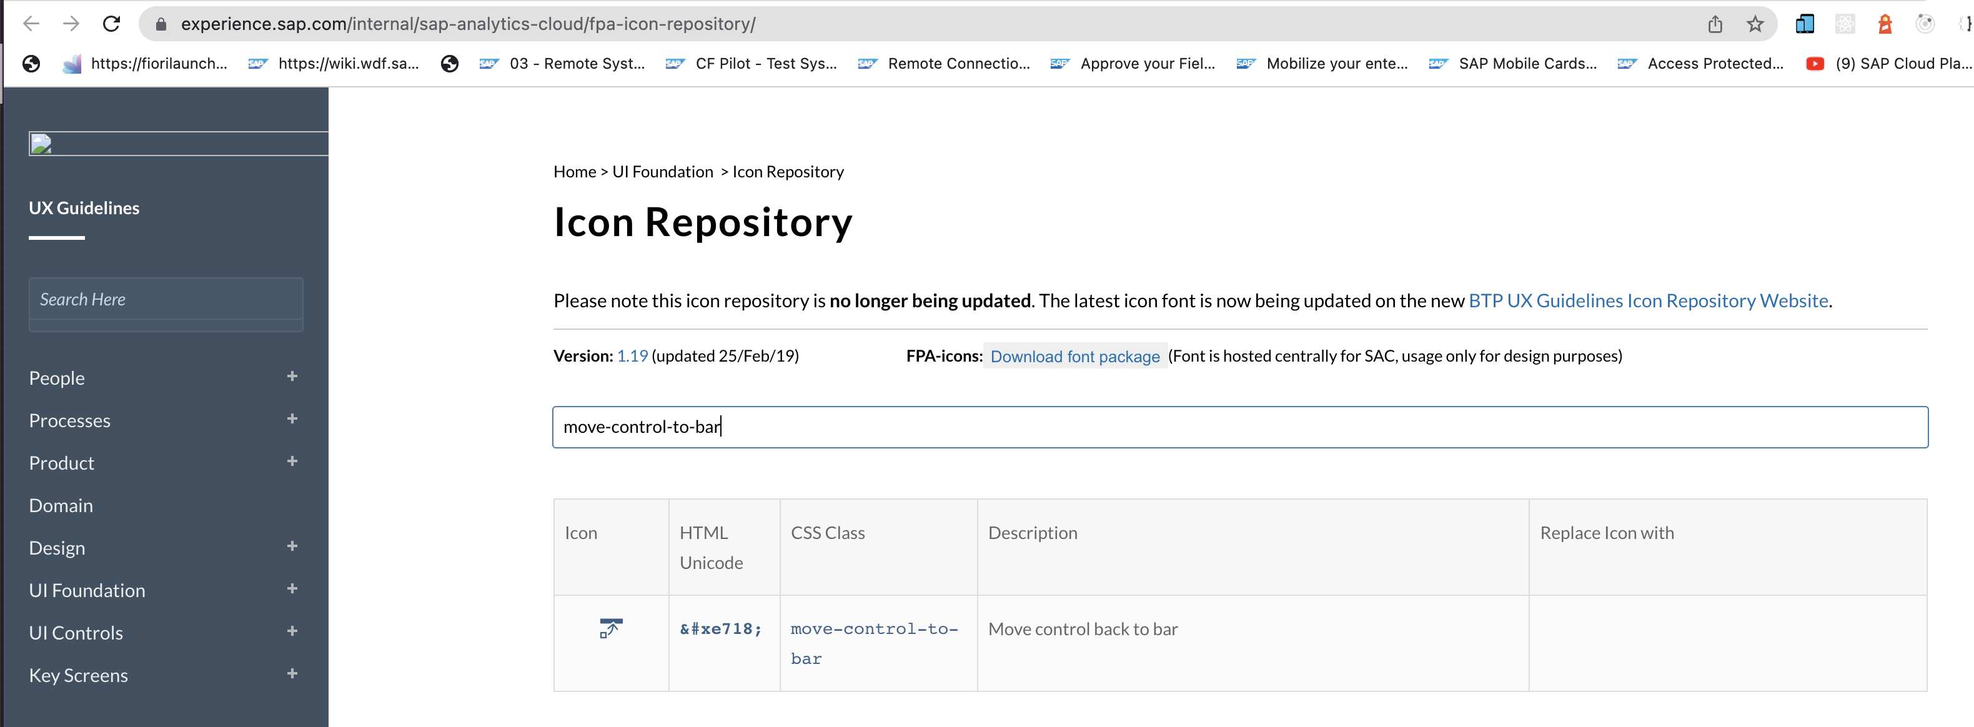Click the React DevTools extension icon
Viewport: 1974px width, 727px height.
pyautogui.click(x=1846, y=24)
